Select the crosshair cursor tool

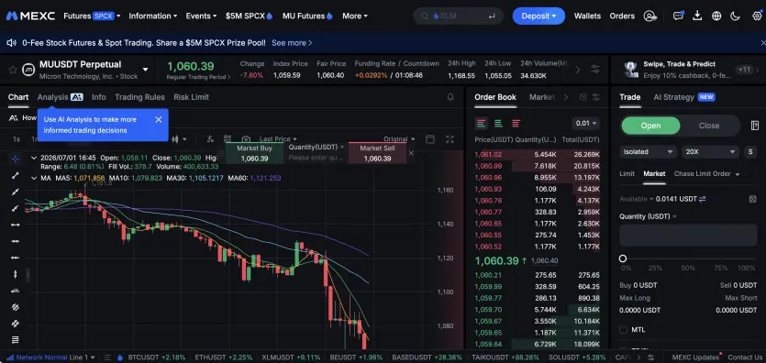16,159
